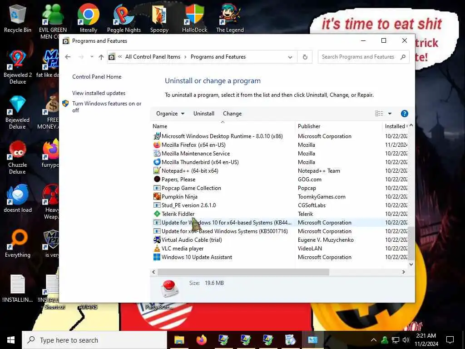
Task: Click the vertical scrollbar thumb of program list
Action: 411,243
